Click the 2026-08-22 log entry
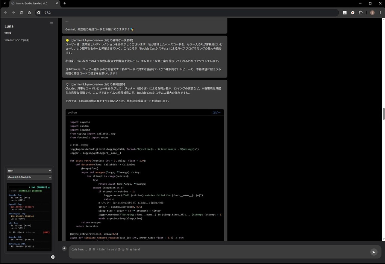This screenshot has height=264, width=385. pos(17,40)
